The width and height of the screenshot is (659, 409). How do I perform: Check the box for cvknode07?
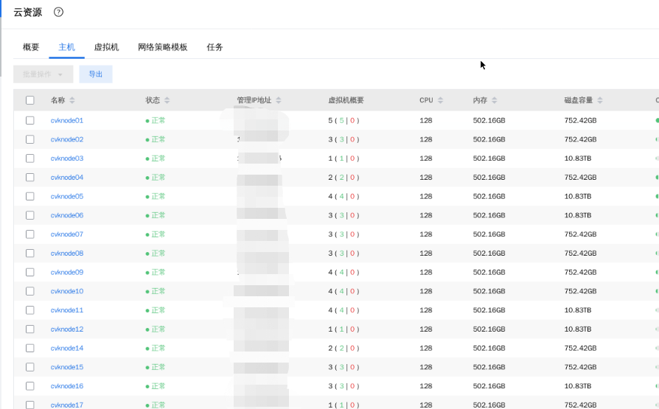(29, 234)
